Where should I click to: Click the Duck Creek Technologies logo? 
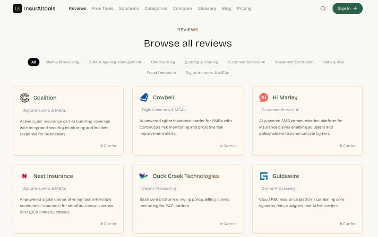pyautogui.click(x=144, y=176)
